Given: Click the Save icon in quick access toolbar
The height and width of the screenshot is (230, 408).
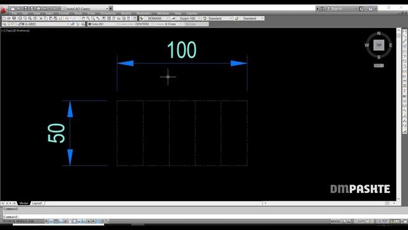Looking at the screenshot, I should coord(25,8).
